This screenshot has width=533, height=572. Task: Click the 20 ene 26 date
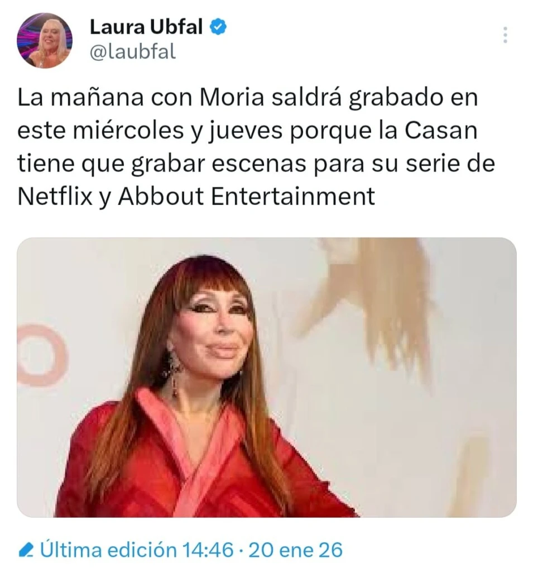point(295,550)
